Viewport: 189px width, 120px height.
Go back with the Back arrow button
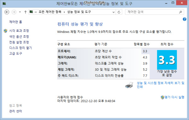point(7,12)
